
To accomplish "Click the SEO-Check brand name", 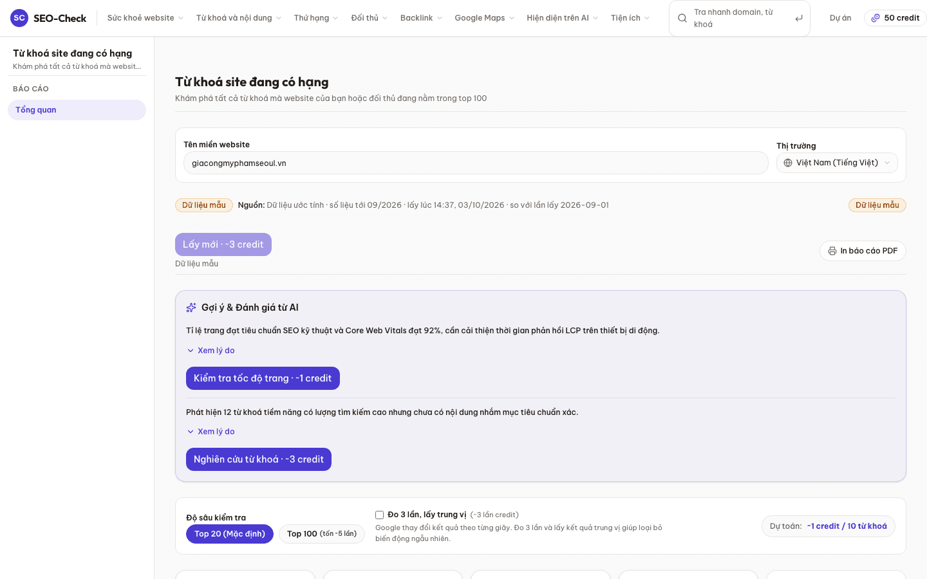I will [60, 18].
